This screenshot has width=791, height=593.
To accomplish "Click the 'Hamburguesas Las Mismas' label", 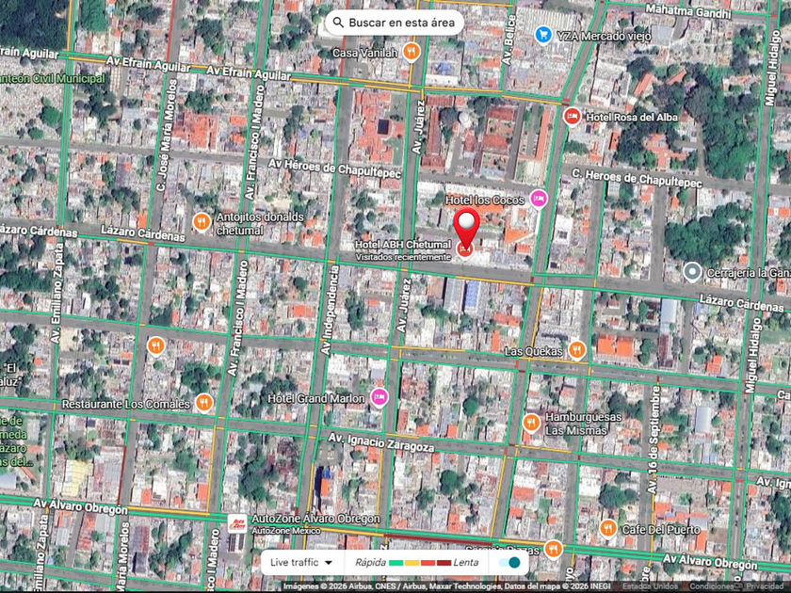I will tap(583, 424).
